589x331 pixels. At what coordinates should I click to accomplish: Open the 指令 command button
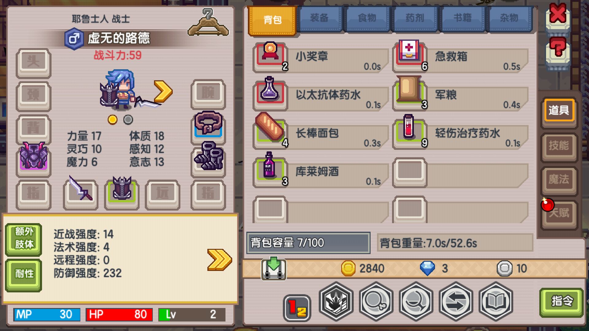tap(561, 302)
